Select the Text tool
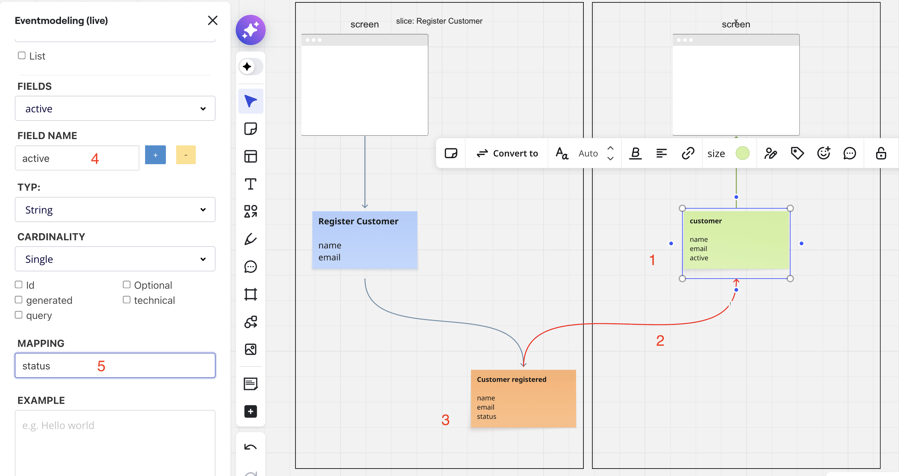 (x=251, y=184)
